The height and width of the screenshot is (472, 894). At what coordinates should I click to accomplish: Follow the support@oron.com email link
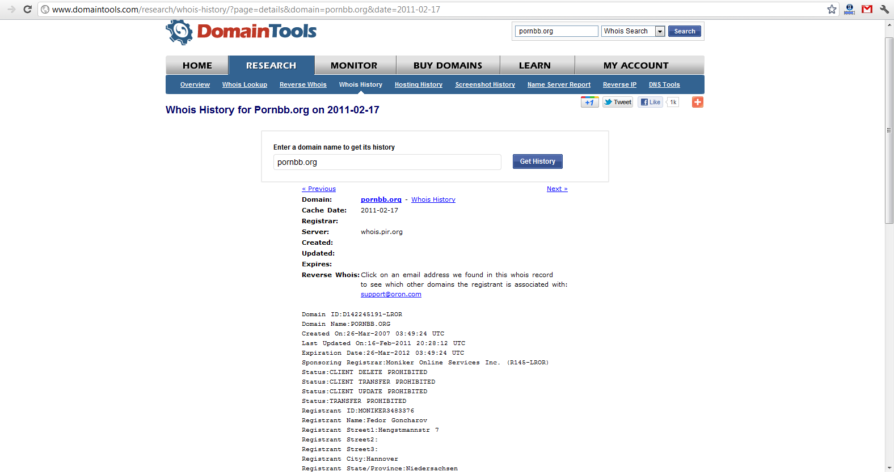[x=391, y=294]
